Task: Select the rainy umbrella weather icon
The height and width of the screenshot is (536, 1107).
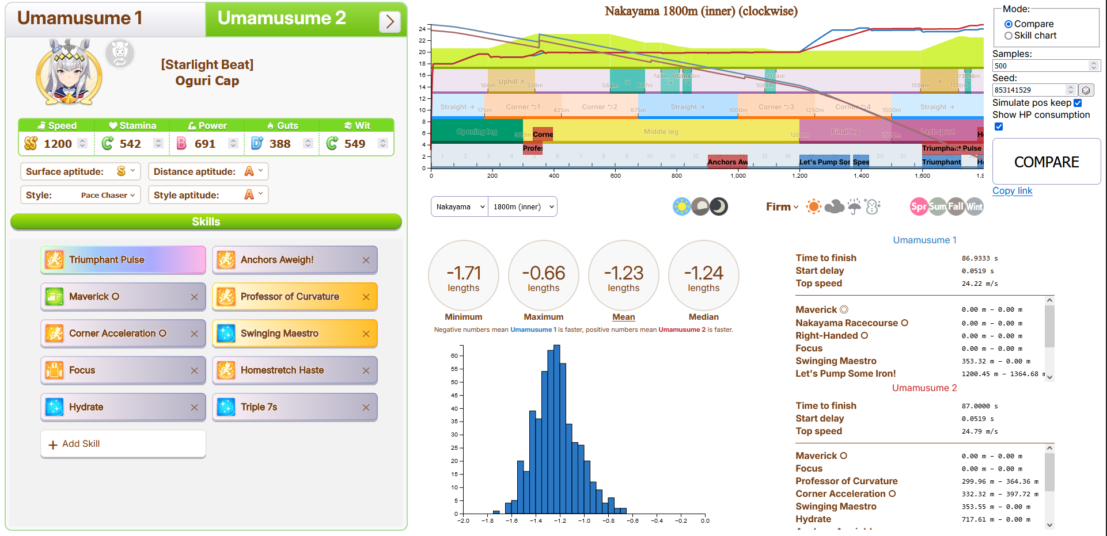Action: coord(854,206)
